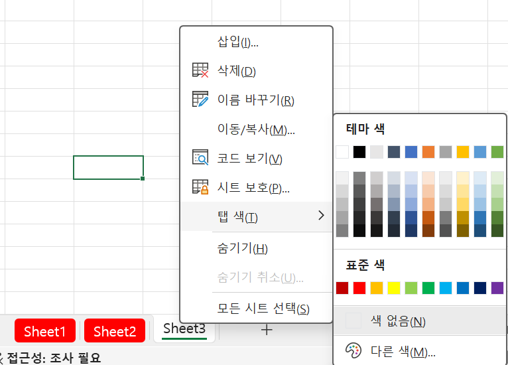
Task: Select 색 없음(N) to clear tab color
Action: 420,321
